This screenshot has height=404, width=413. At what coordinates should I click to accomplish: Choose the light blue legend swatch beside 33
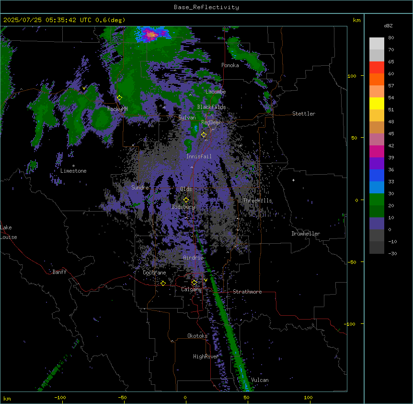pos(377,187)
